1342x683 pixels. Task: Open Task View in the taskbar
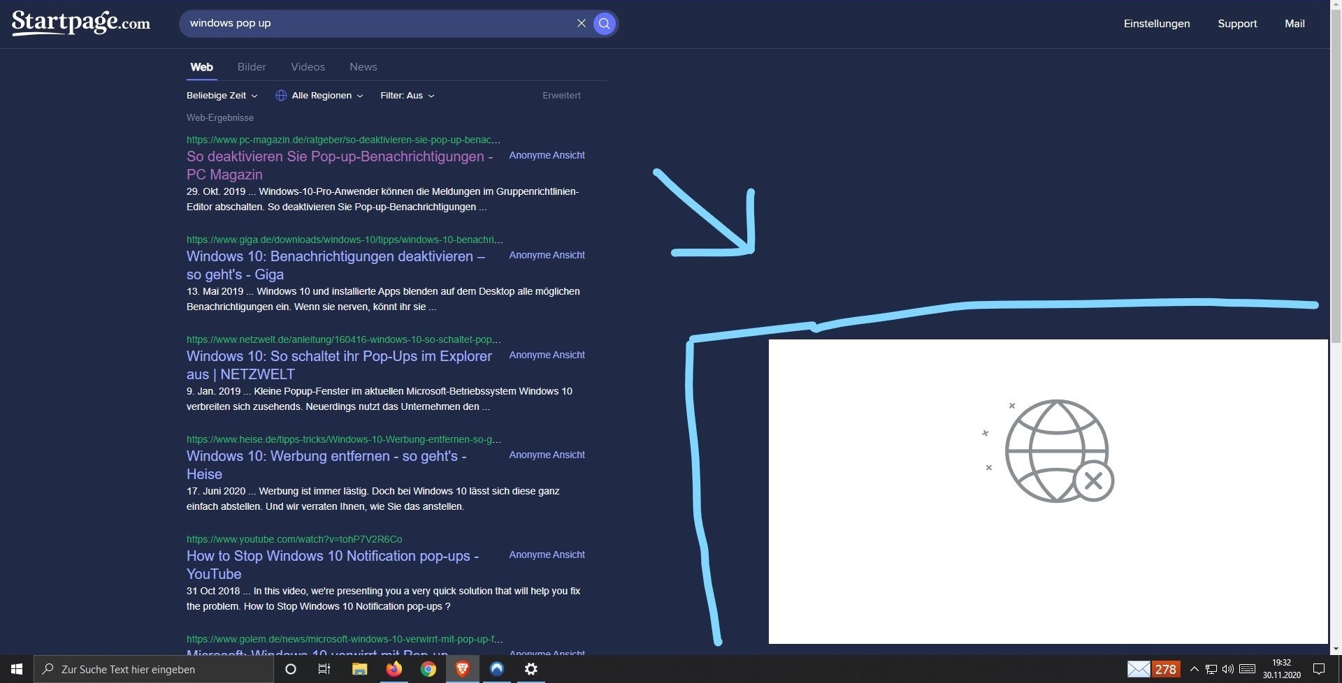click(x=324, y=669)
